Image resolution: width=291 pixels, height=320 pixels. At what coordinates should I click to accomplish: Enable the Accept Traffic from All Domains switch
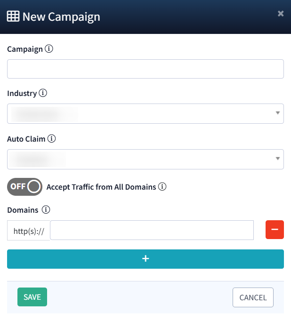[24, 186]
